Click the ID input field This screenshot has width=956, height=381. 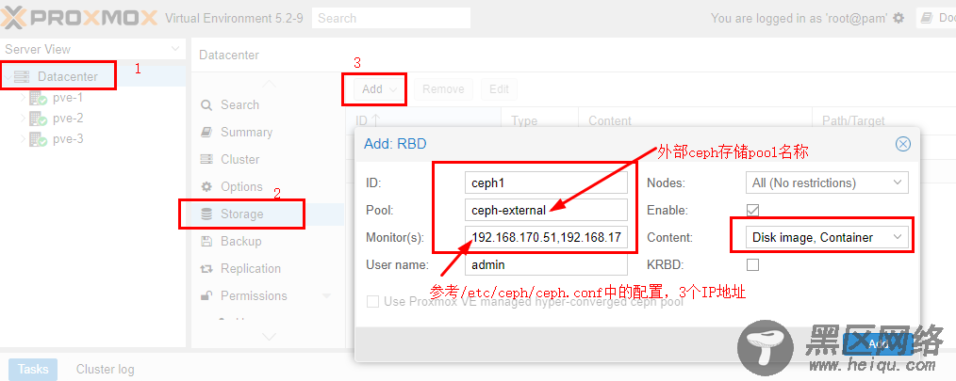pos(546,183)
